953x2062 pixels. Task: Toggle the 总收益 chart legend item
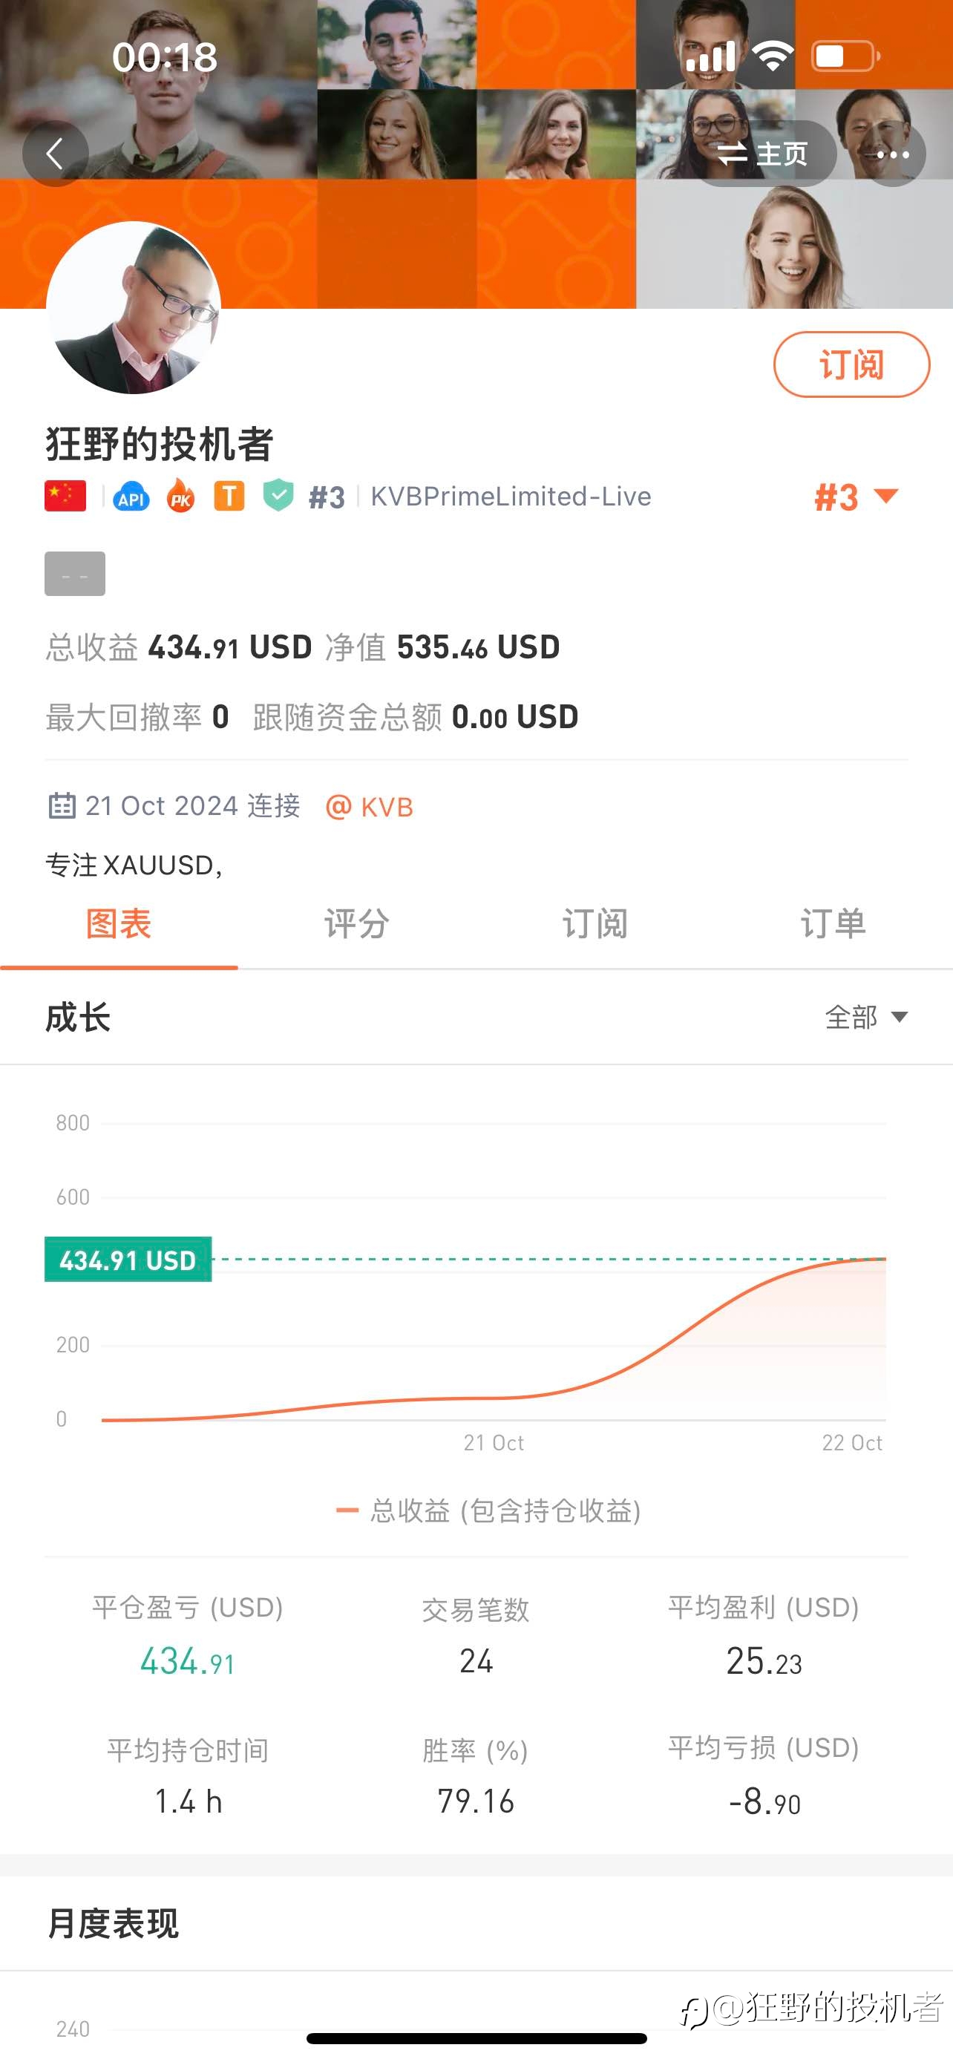489,1511
